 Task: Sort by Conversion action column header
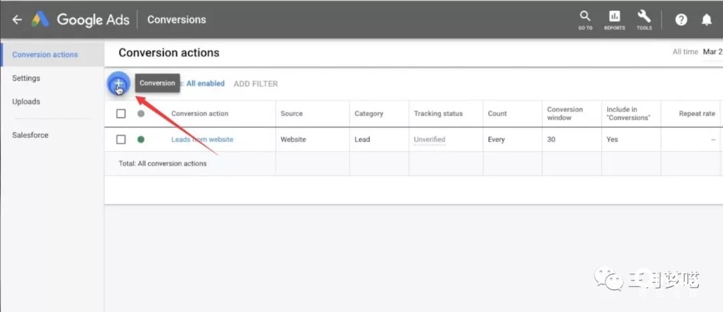click(x=199, y=114)
